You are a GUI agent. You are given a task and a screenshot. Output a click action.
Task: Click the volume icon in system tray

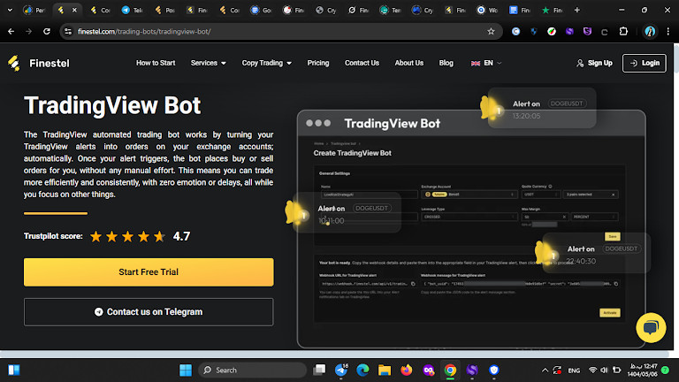[604, 371]
